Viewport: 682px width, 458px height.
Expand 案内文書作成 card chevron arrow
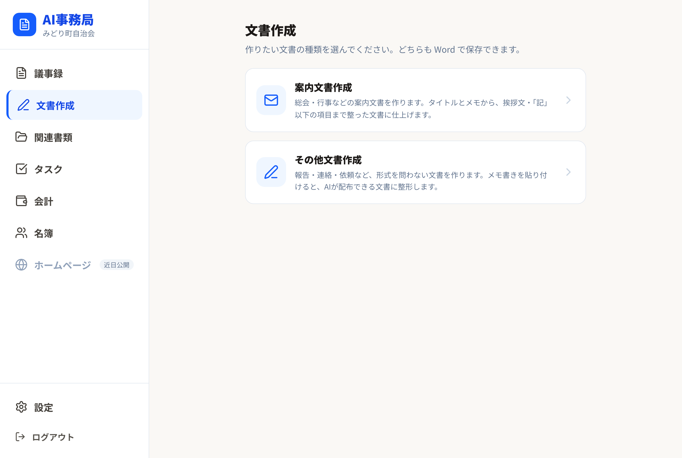click(568, 100)
